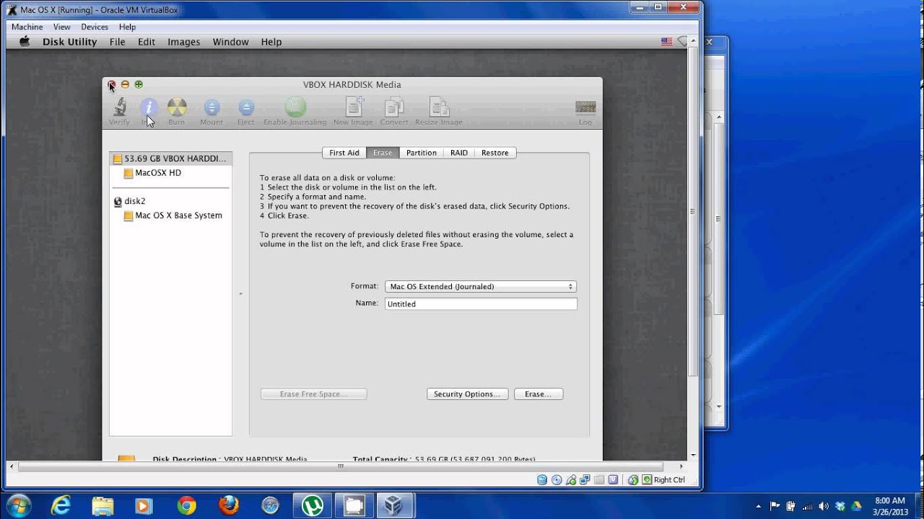Open Safari from the taskbar
Viewport: 924px width, 519px height.
[x=270, y=505]
